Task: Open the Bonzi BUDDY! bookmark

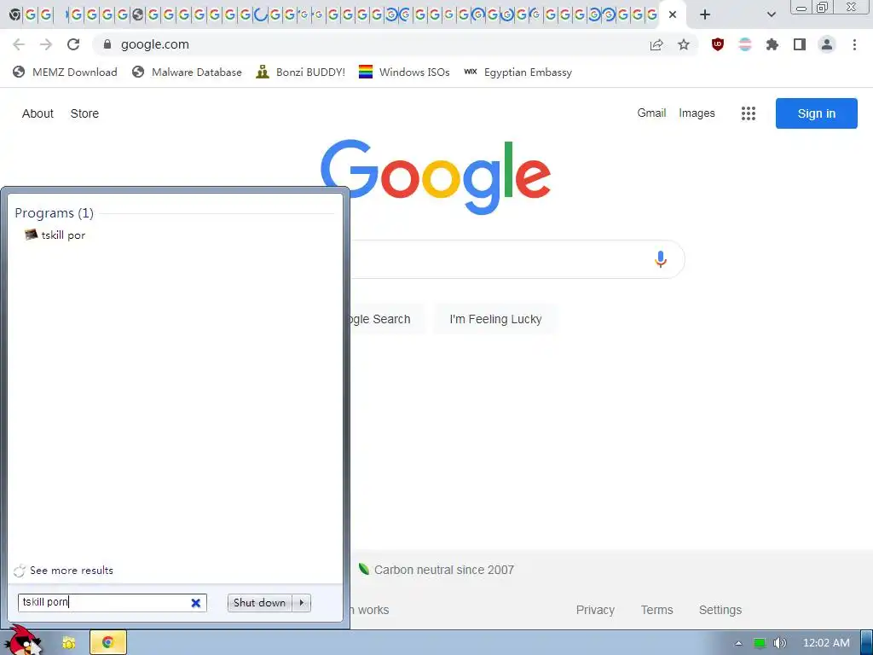Action: (301, 72)
